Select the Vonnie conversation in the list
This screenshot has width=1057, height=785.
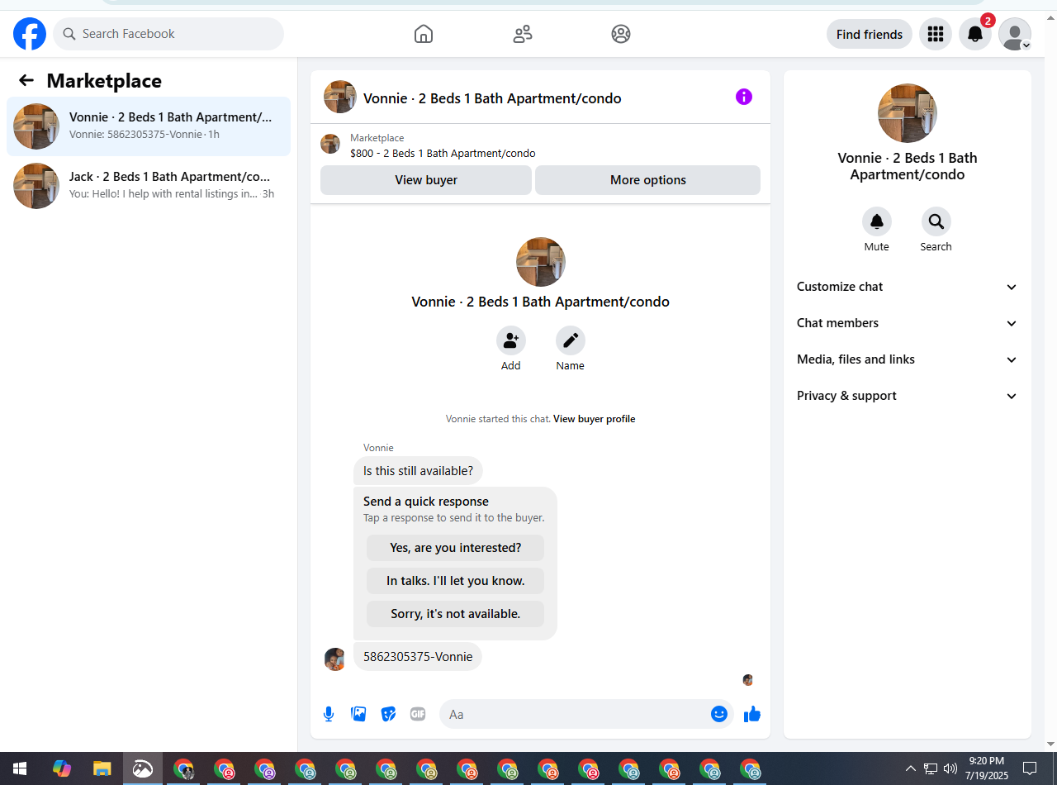149,126
